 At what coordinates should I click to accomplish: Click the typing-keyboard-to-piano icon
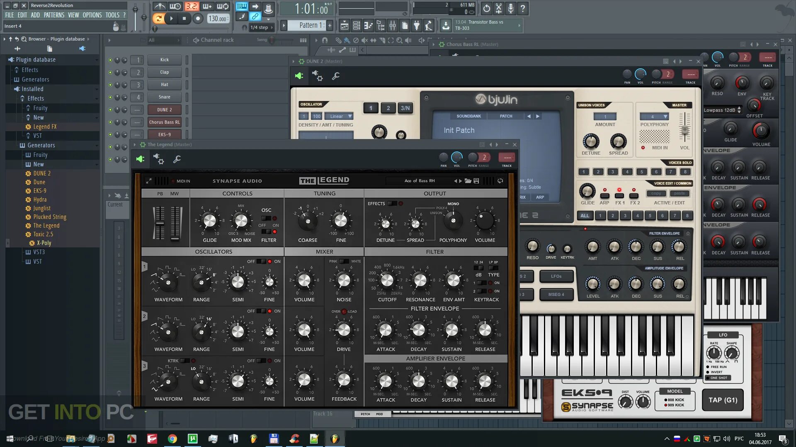(x=241, y=7)
